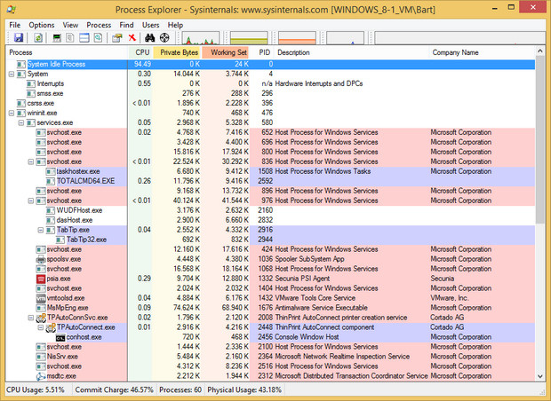Sort by the Description column header
Image resolution: width=551 pixels, height=401 pixels.
coord(351,52)
